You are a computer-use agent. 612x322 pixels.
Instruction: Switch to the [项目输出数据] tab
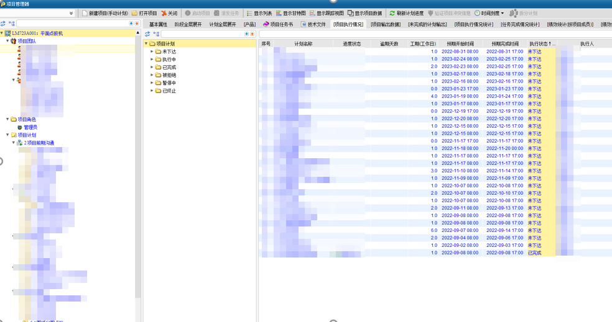click(386, 24)
